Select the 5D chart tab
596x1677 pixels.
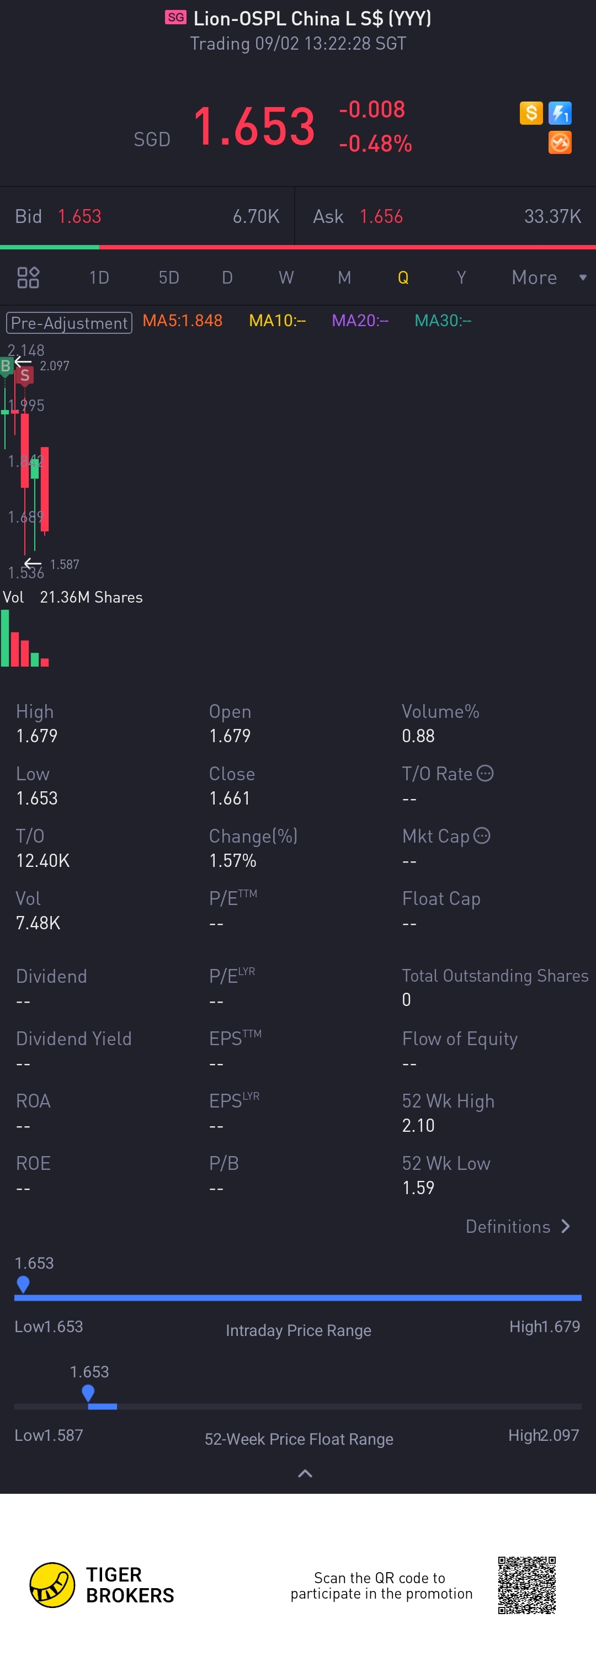point(169,278)
